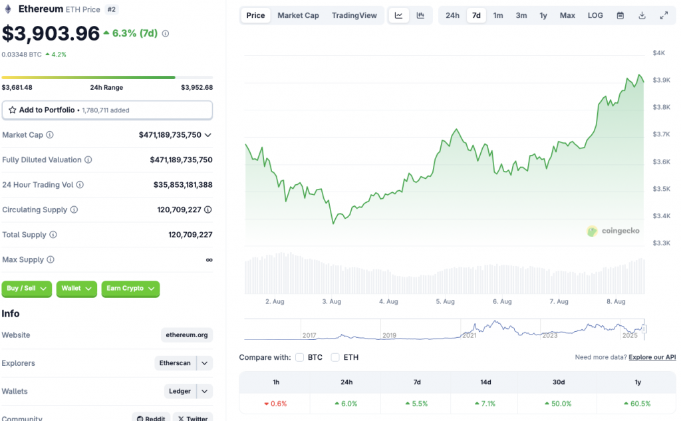Click Fully Diluted Valuation info icon
The width and height of the screenshot is (681, 421).
88,160
